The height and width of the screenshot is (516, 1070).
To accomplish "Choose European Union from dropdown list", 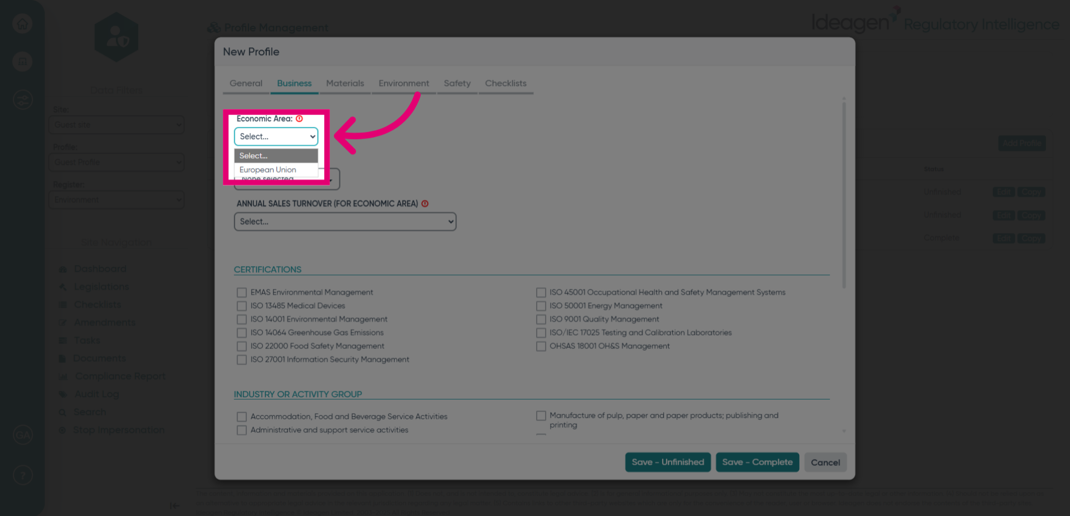I will (276, 170).
